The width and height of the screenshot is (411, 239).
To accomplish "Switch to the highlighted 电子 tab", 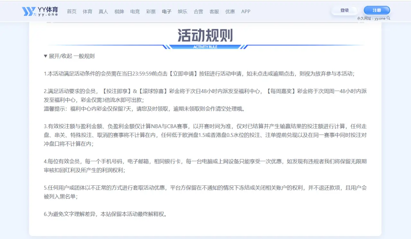I will [167, 12].
